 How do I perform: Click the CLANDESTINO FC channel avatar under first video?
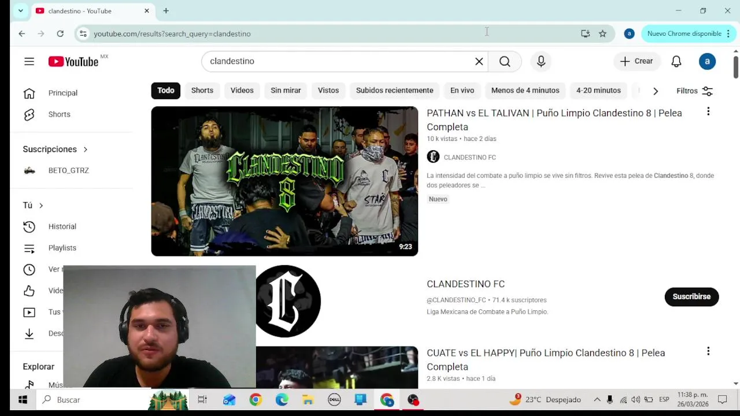(433, 157)
